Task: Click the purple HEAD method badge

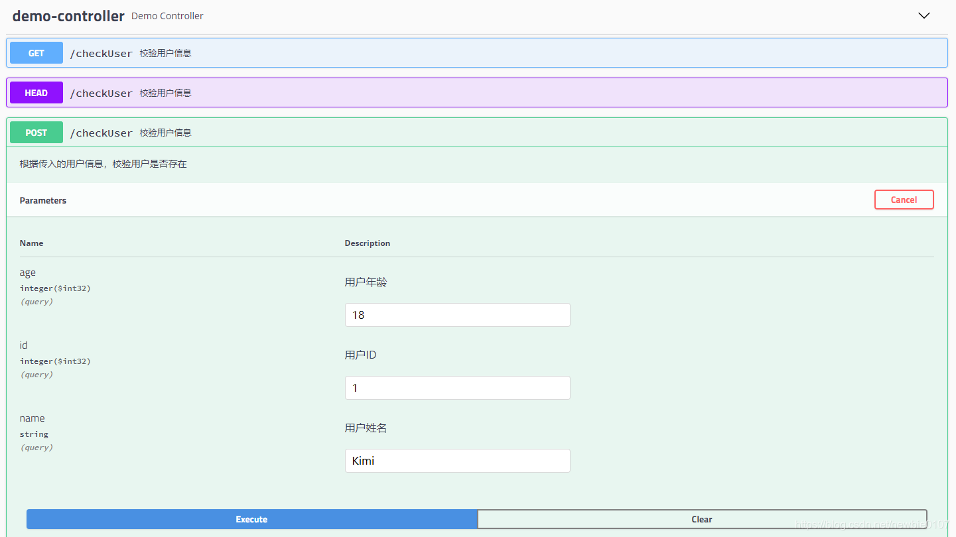Action: tap(36, 93)
